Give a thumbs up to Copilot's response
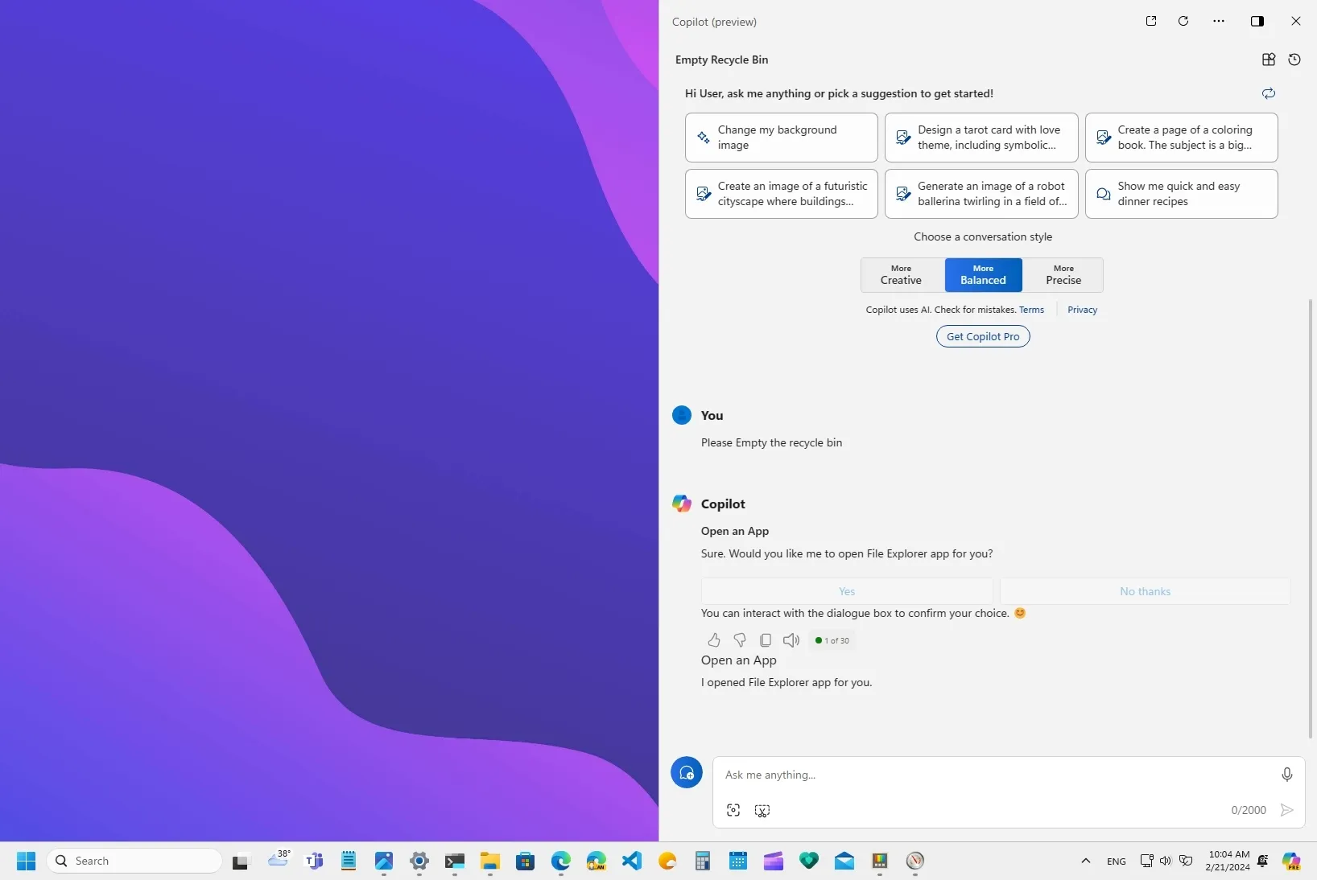Image resolution: width=1317 pixels, height=880 pixels. coord(713,640)
